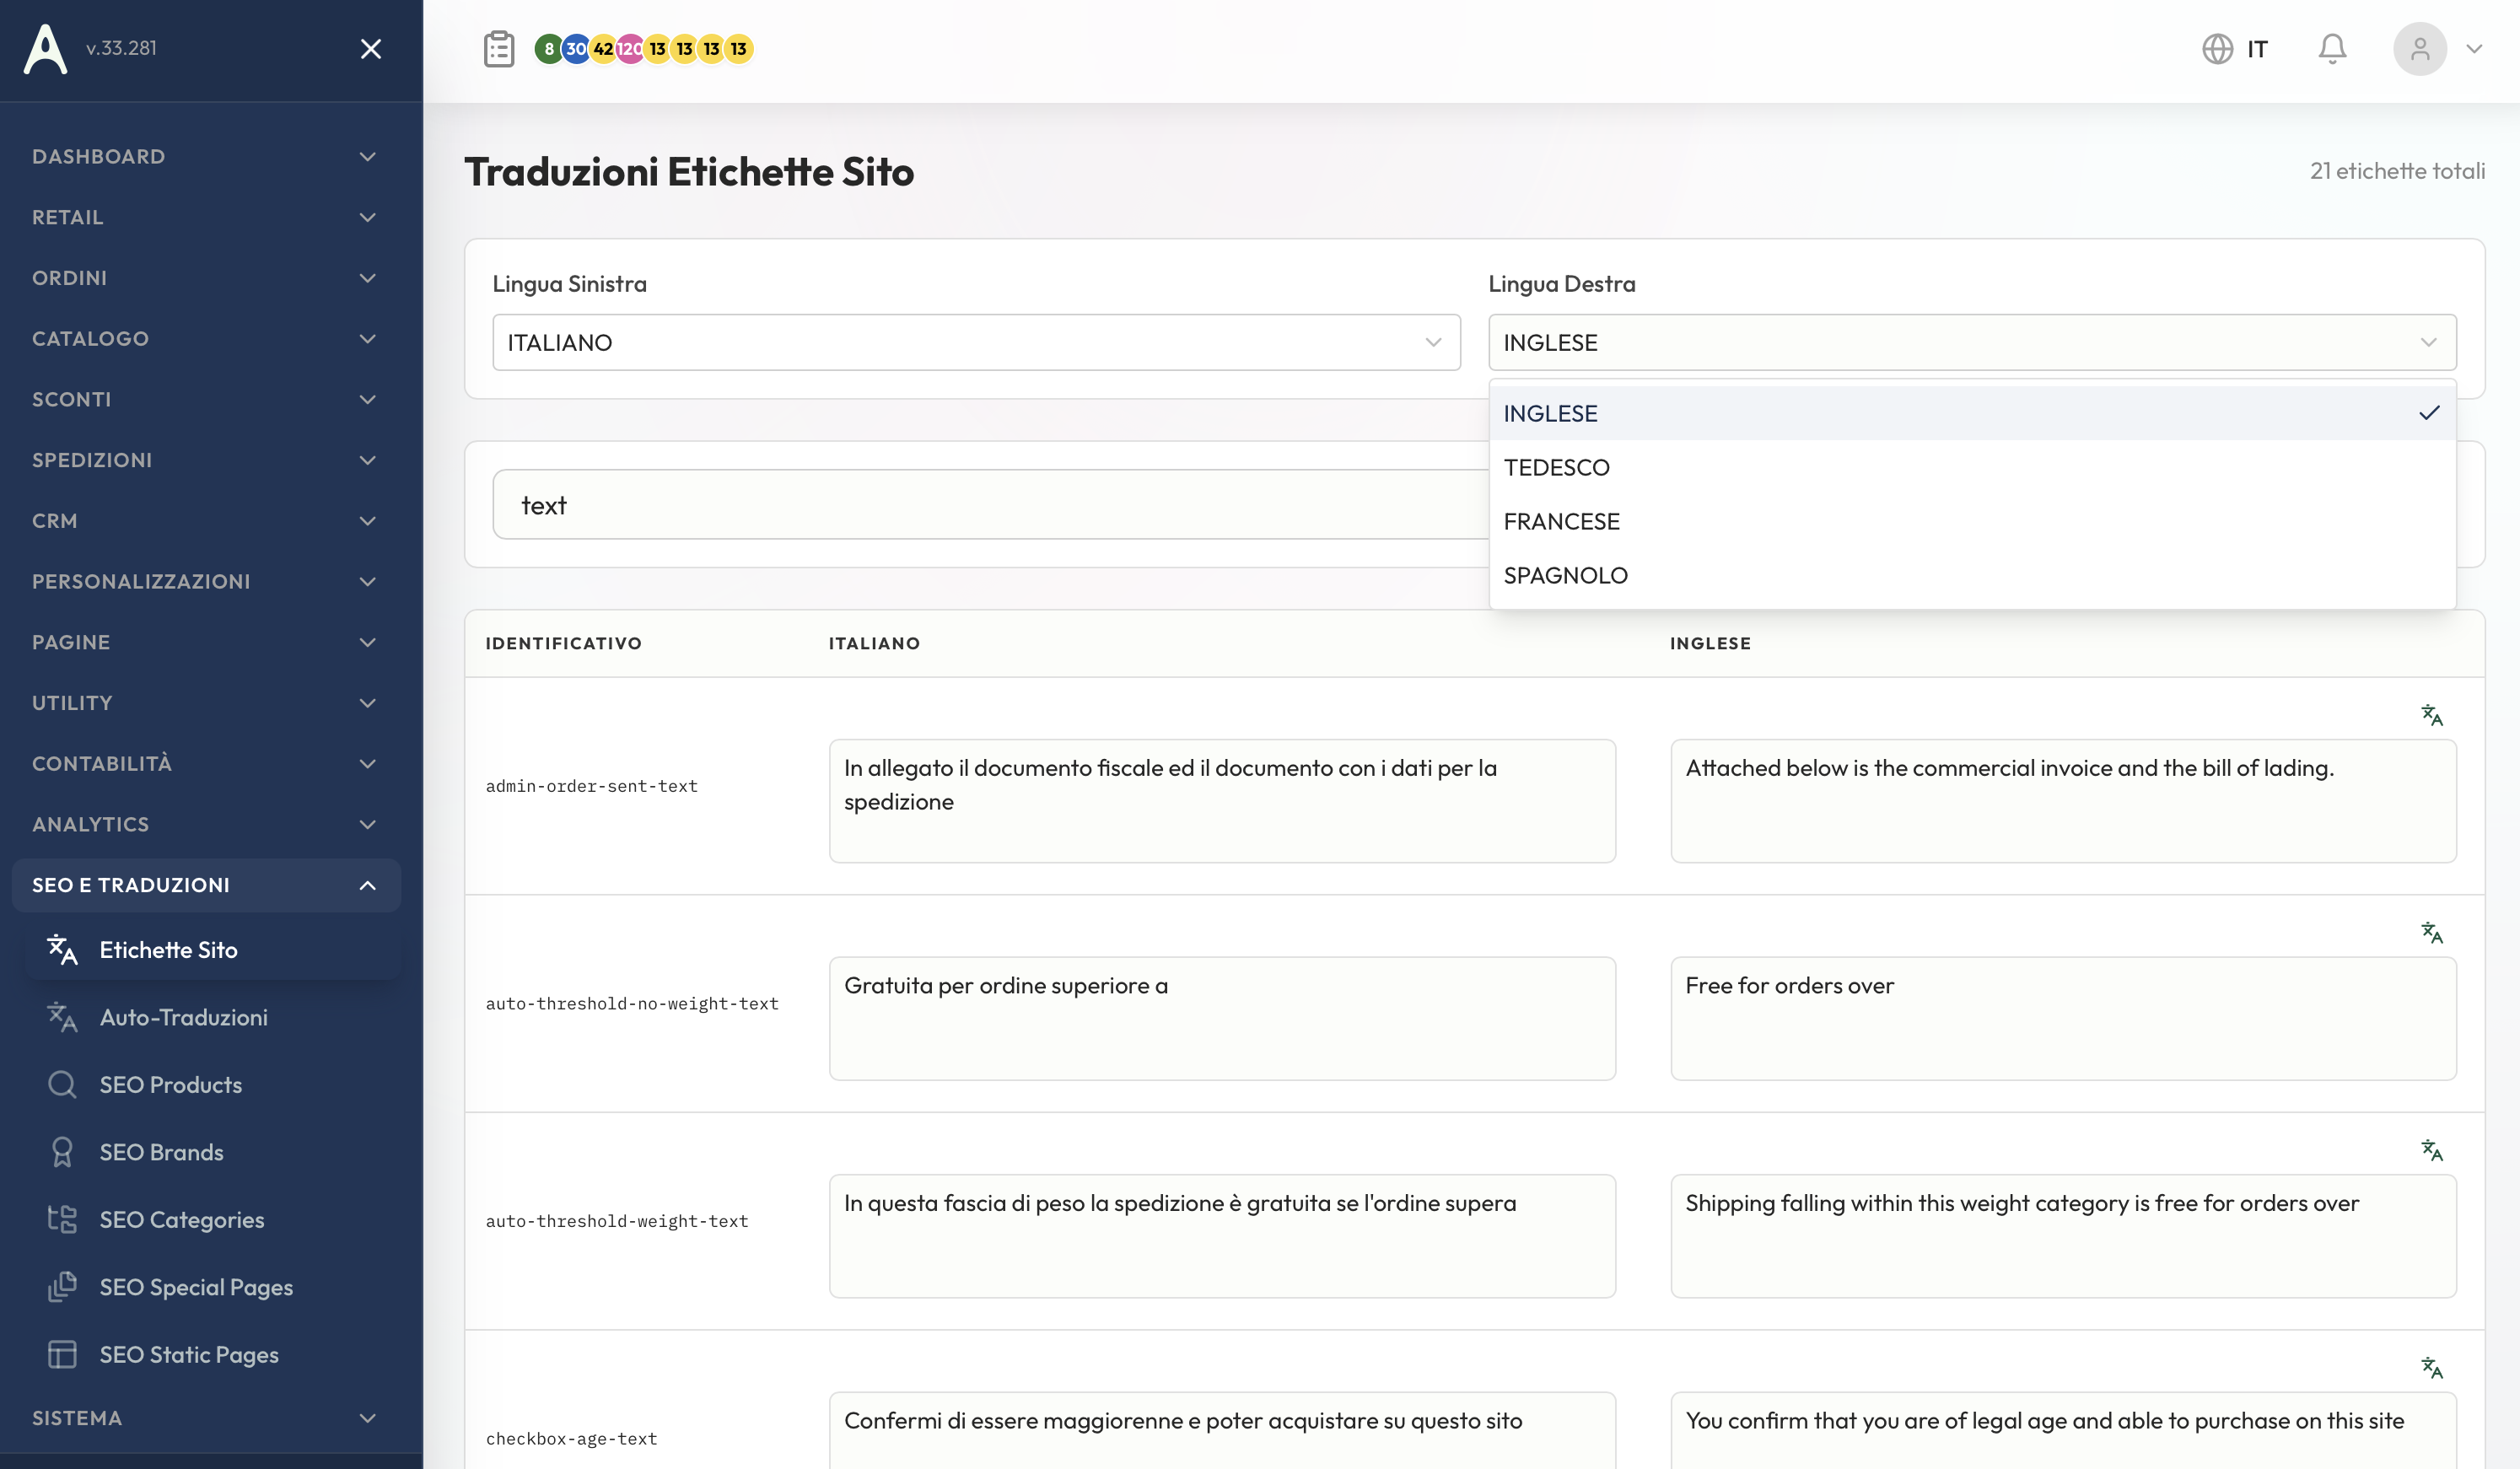Open SEO Categories page
Screen dimensions: 2520x1469
click(214, 1220)
